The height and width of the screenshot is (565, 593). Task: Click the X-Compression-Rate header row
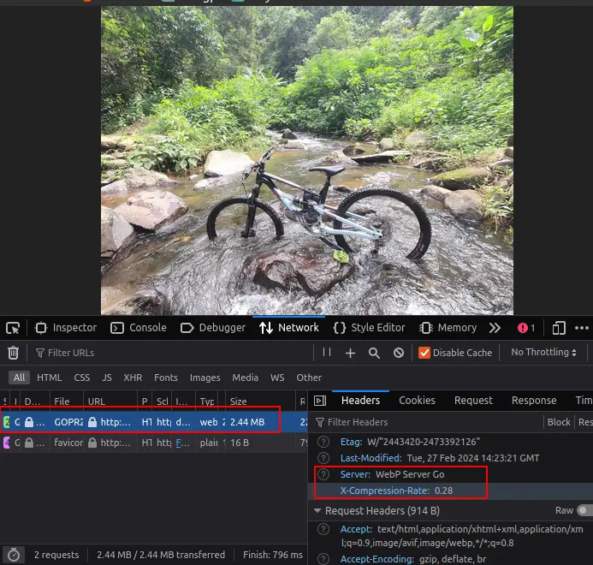pyautogui.click(x=451, y=491)
